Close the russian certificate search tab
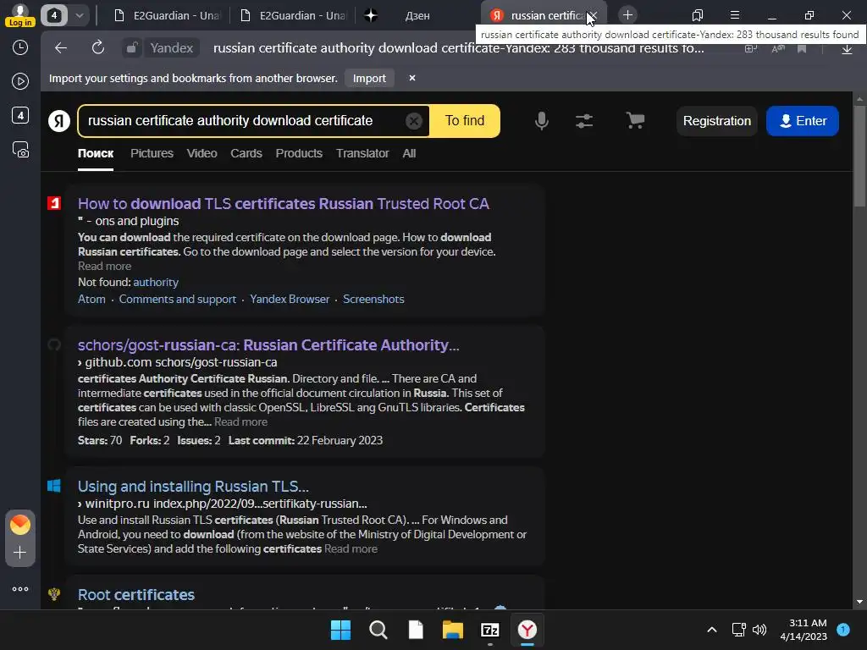The image size is (867, 650). [592, 15]
